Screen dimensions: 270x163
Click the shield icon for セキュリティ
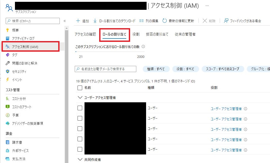(7, 72)
